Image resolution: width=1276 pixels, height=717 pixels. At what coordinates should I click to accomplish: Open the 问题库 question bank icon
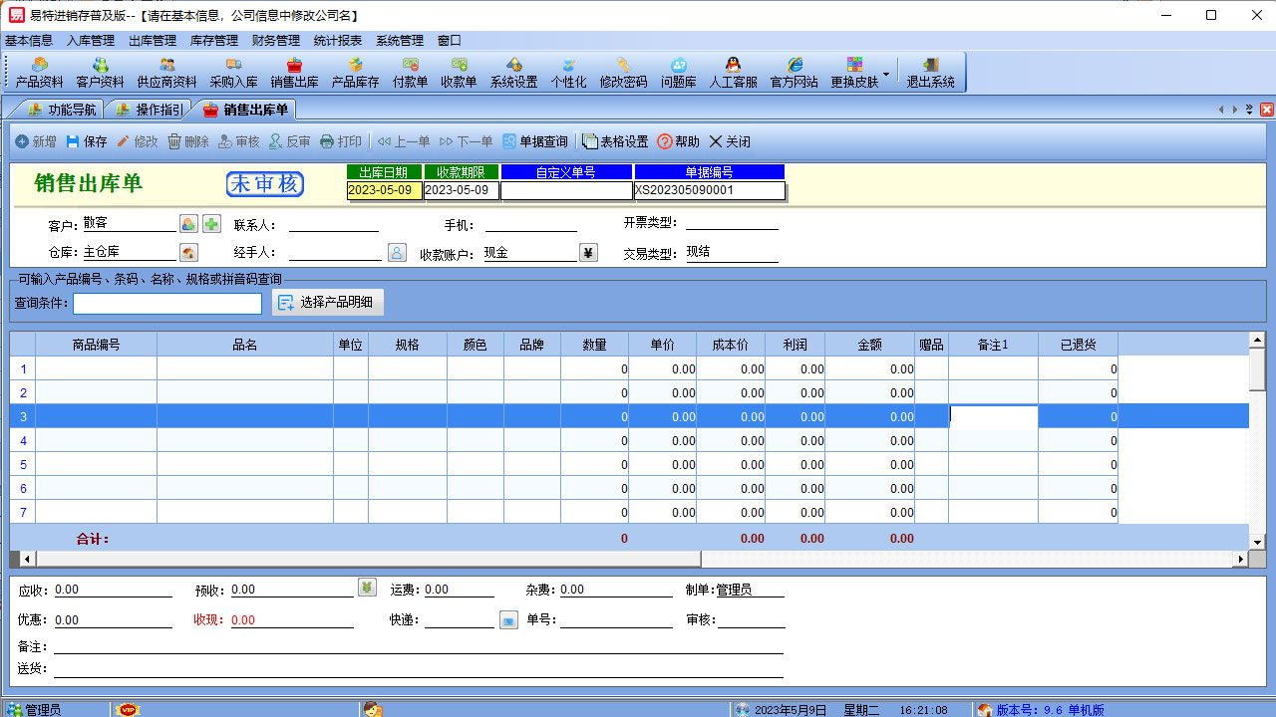click(x=678, y=72)
